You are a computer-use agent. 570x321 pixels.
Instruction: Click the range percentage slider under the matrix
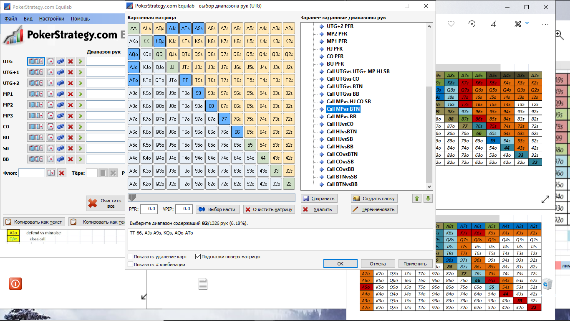[x=212, y=198]
